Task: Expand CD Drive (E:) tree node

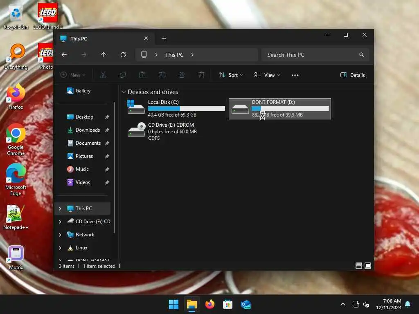Action: click(60, 222)
